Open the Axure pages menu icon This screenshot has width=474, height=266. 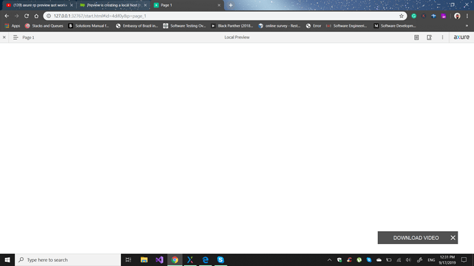point(15,38)
